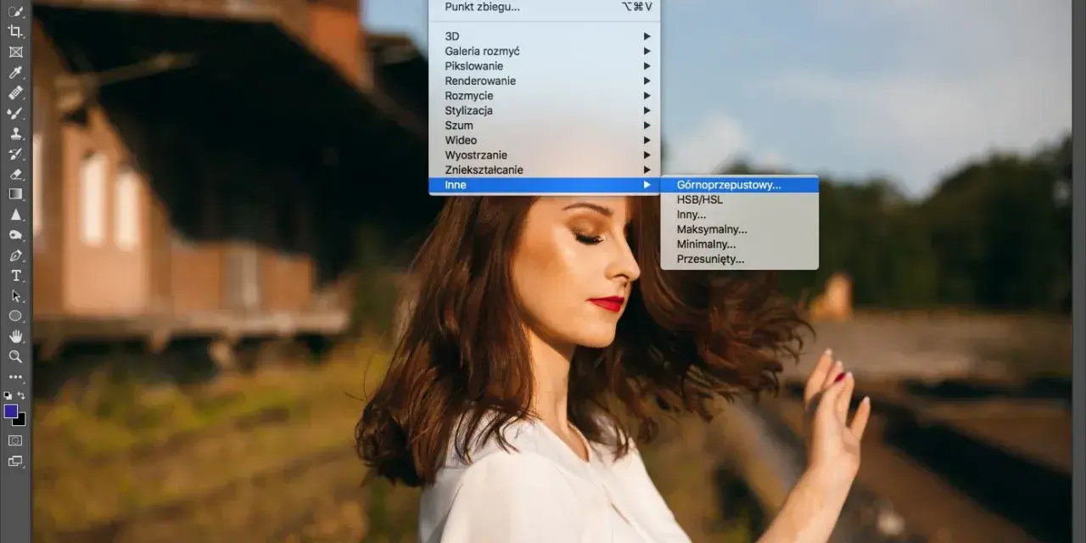Expand the Renderowanie submenu

545,81
